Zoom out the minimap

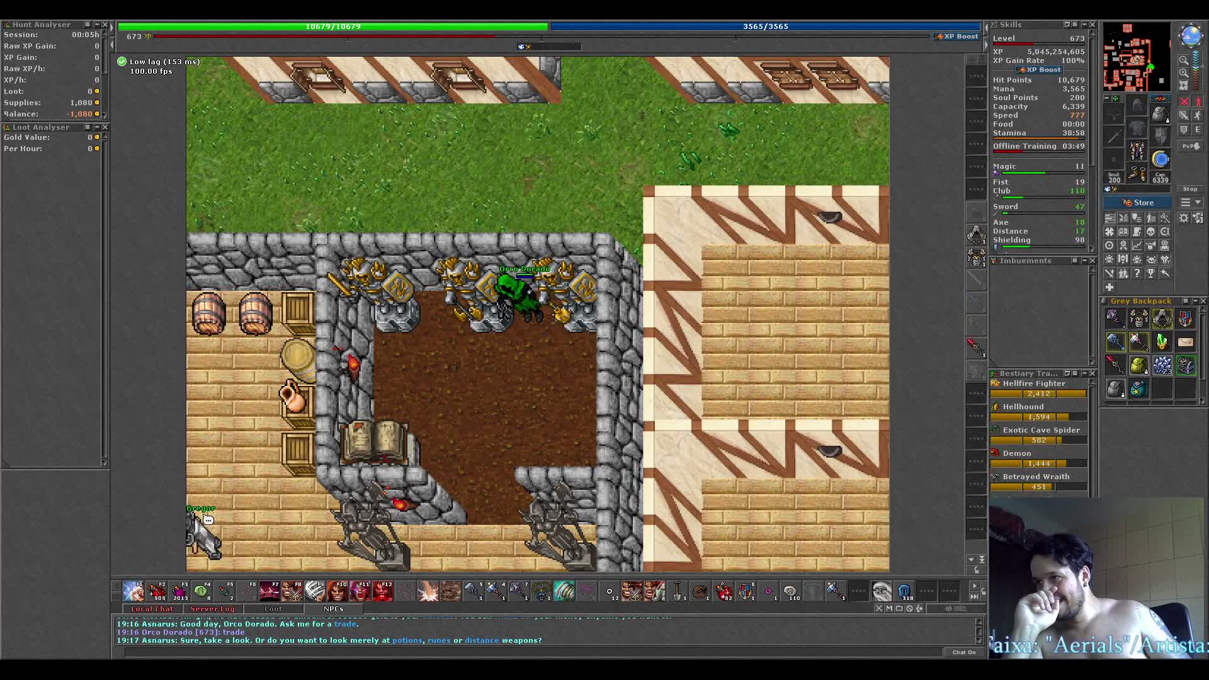coord(1184,60)
